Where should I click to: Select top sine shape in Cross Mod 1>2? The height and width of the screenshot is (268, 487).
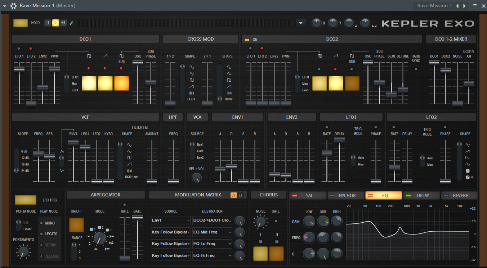pos(192,67)
